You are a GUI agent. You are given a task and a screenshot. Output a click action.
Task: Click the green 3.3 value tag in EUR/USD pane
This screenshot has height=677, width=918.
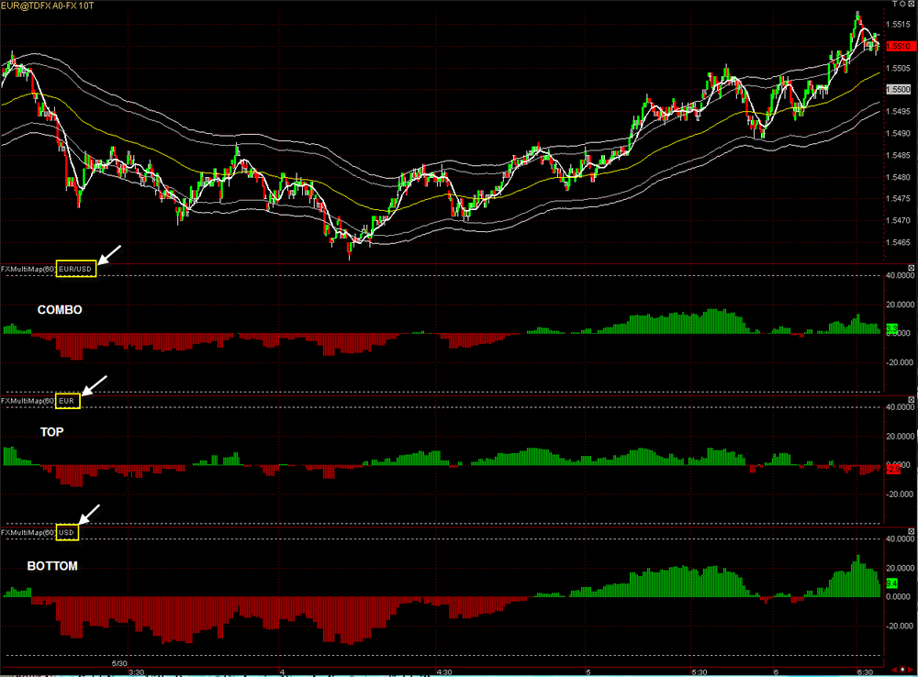click(891, 328)
